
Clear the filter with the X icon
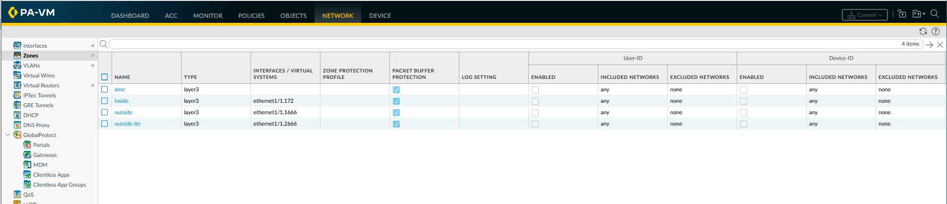(940, 45)
